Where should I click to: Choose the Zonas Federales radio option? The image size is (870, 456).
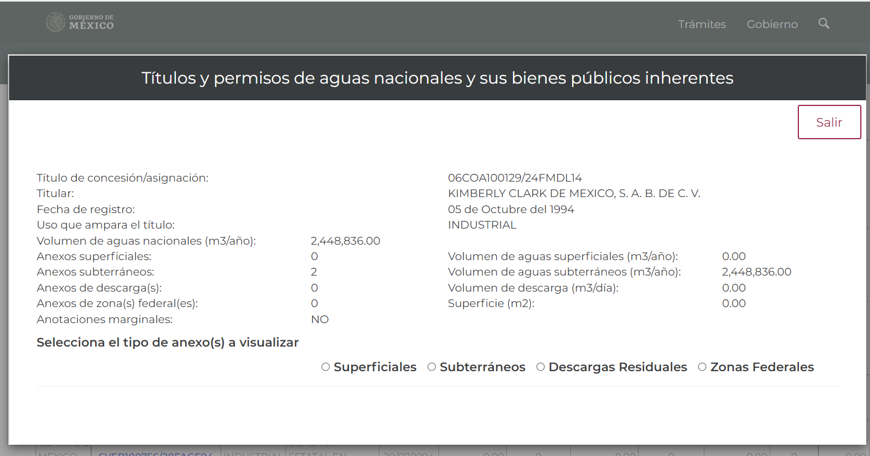click(702, 367)
